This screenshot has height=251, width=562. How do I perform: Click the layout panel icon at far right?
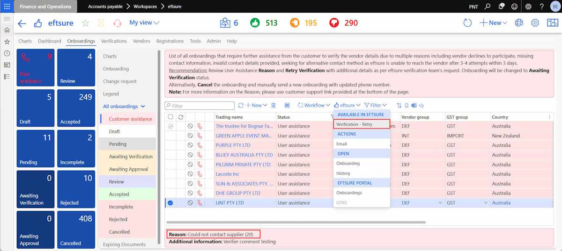[x=552, y=23]
